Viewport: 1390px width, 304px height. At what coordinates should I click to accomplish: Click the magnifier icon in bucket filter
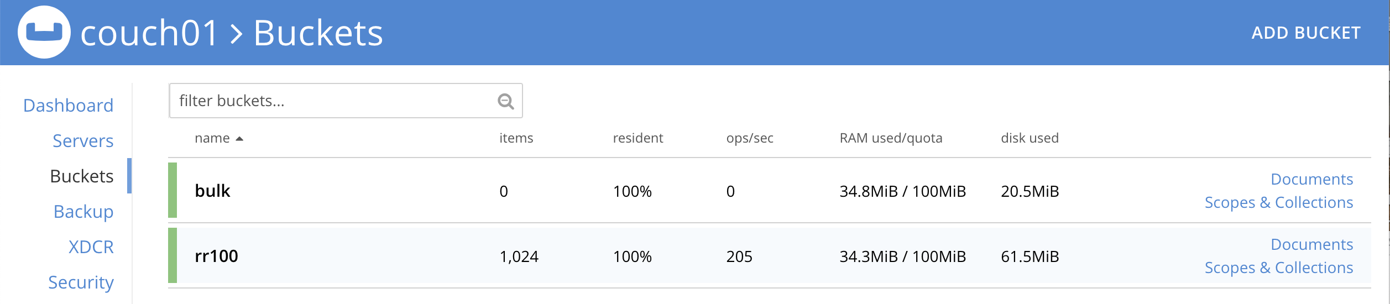tap(505, 101)
